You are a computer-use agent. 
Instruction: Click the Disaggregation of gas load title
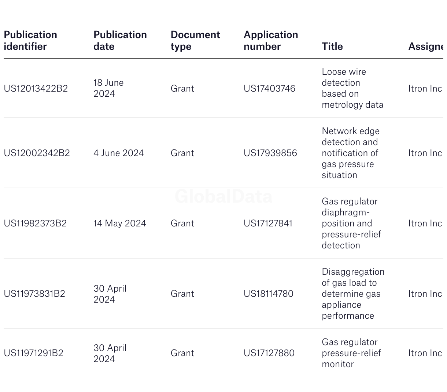tap(353, 294)
